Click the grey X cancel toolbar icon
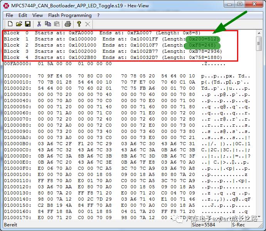 point(88,24)
